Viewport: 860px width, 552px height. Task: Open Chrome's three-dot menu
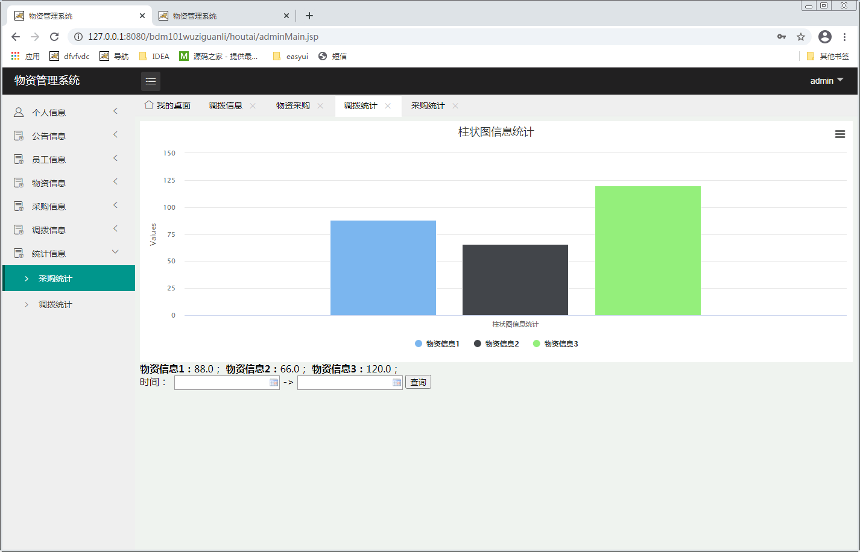[x=845, y=37]
